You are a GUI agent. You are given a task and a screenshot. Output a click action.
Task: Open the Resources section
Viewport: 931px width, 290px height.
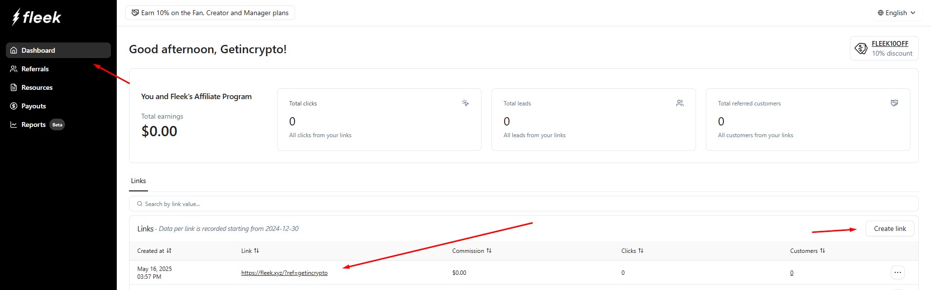[37, 87]
